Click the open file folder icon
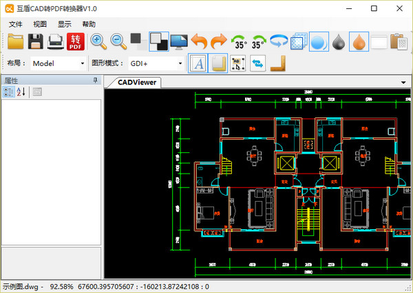 point(15,42)
